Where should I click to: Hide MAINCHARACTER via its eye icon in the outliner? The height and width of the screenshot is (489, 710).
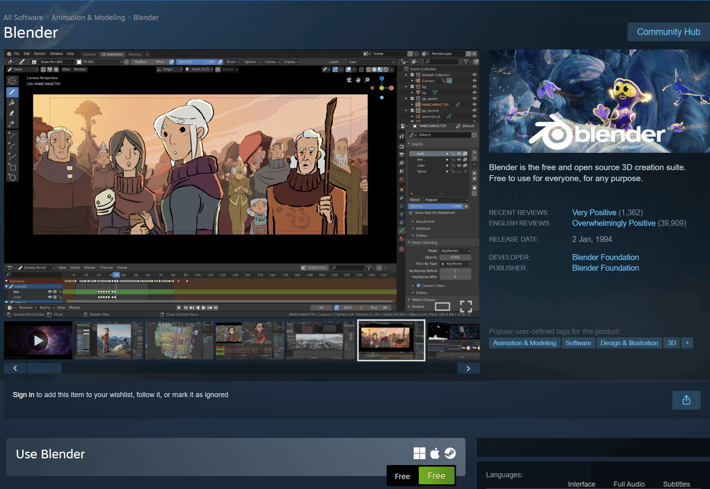(x=474, y=104)
